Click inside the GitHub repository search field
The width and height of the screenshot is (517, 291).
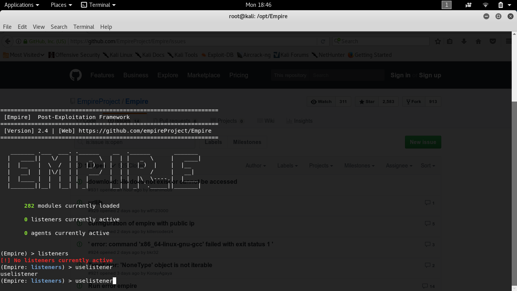[x=352, y=75]
